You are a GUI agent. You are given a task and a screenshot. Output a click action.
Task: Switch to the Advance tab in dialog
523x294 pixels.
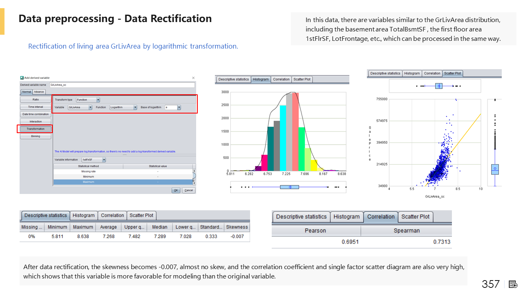(x=39, y=92)
